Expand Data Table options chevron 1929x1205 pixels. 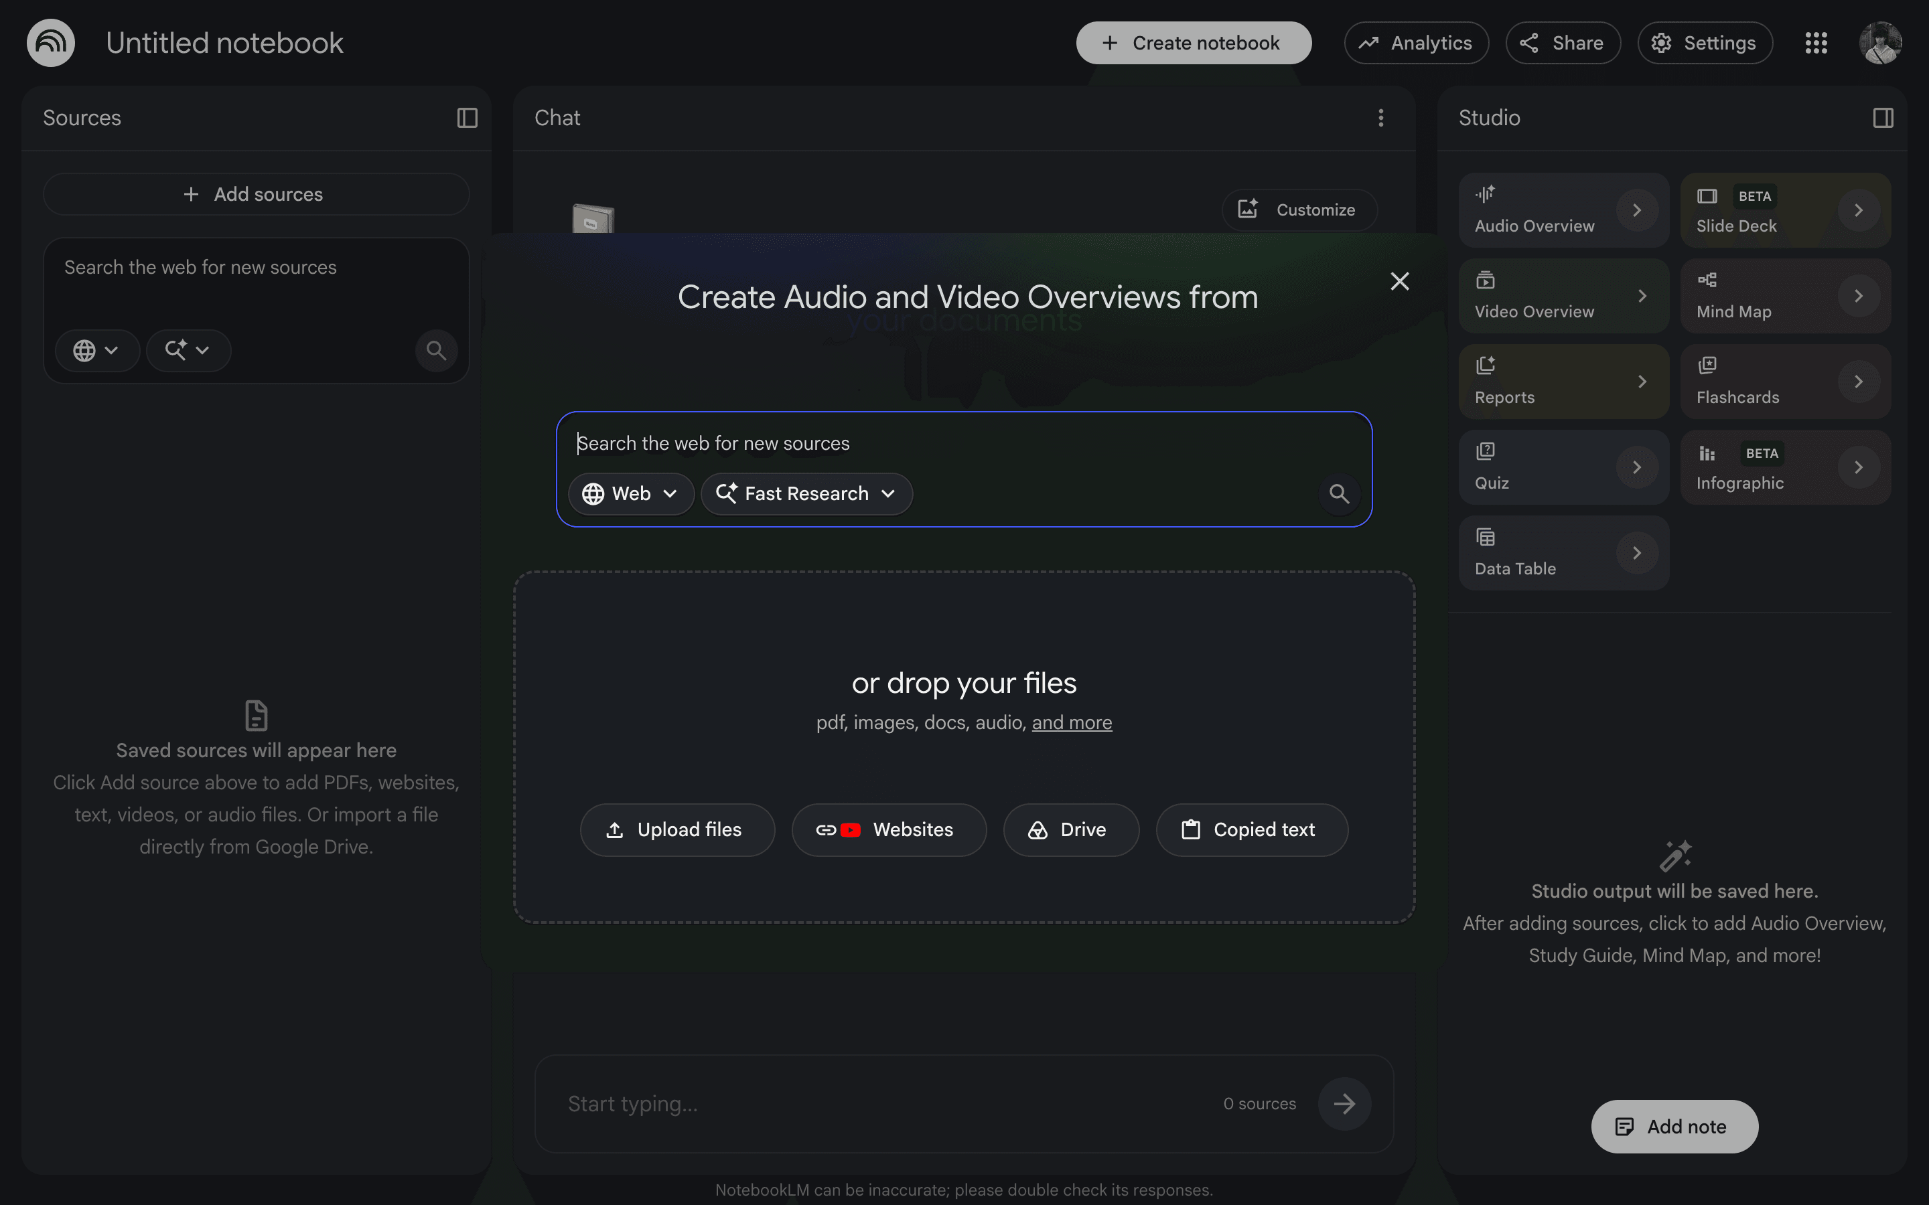1636,553
